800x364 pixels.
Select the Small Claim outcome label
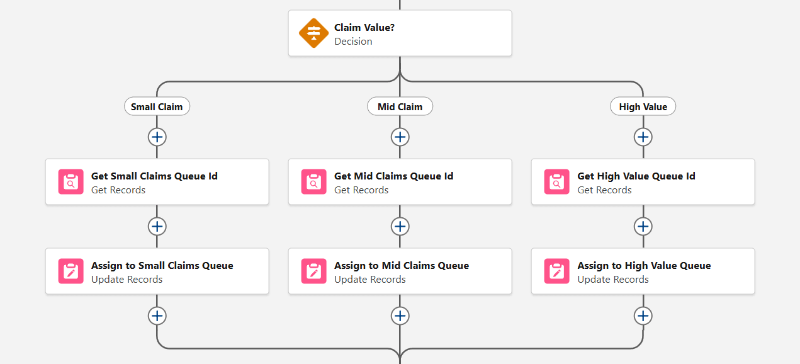pos(157,107)
